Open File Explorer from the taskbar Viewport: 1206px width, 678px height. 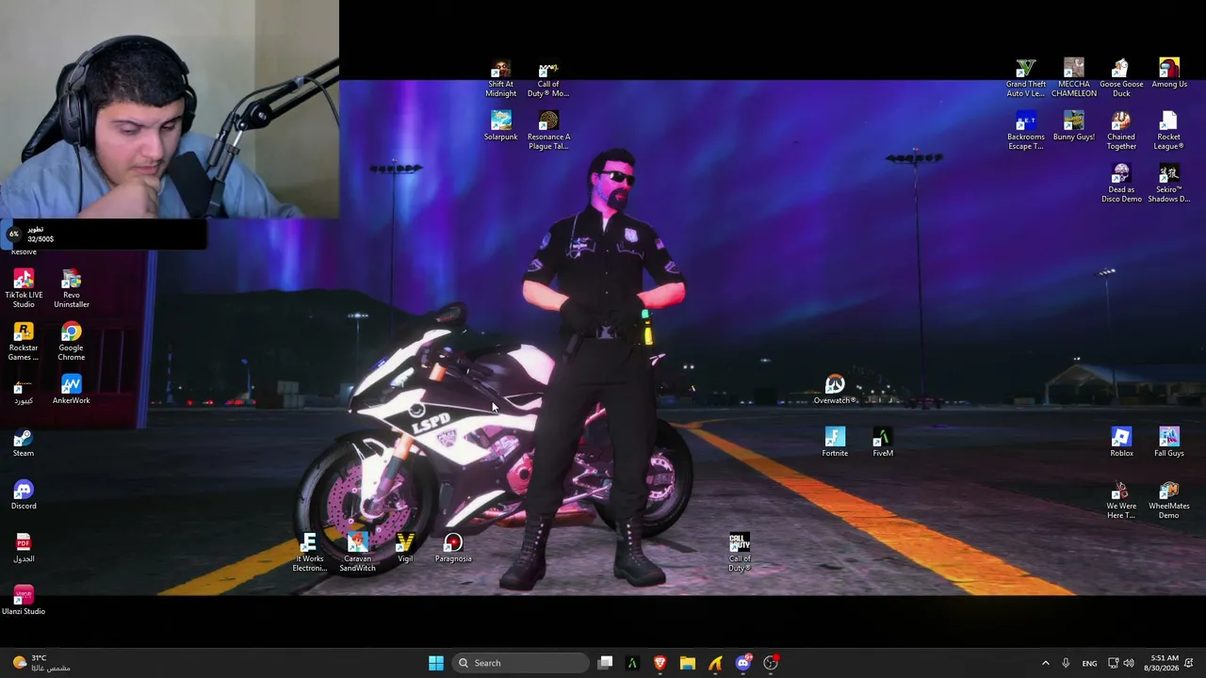[688, 663]
